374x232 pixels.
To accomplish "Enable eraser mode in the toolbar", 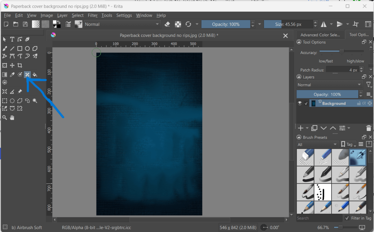I will pyautogui.click(x=167, y=24).
